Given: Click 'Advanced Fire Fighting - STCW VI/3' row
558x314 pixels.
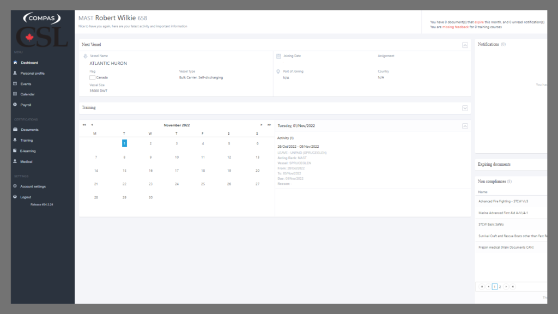Looking at the screenshot, I should point(511,201).
